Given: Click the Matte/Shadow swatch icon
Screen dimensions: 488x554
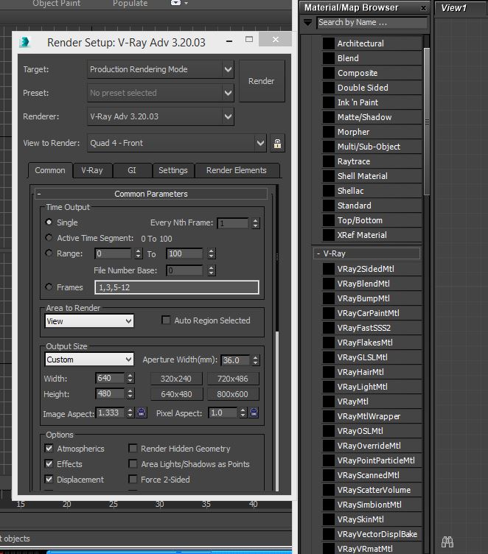Looking at the screenshot, I should [x=329, y=117].
